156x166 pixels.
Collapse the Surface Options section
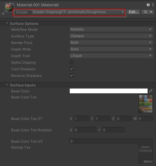point(7,23)
